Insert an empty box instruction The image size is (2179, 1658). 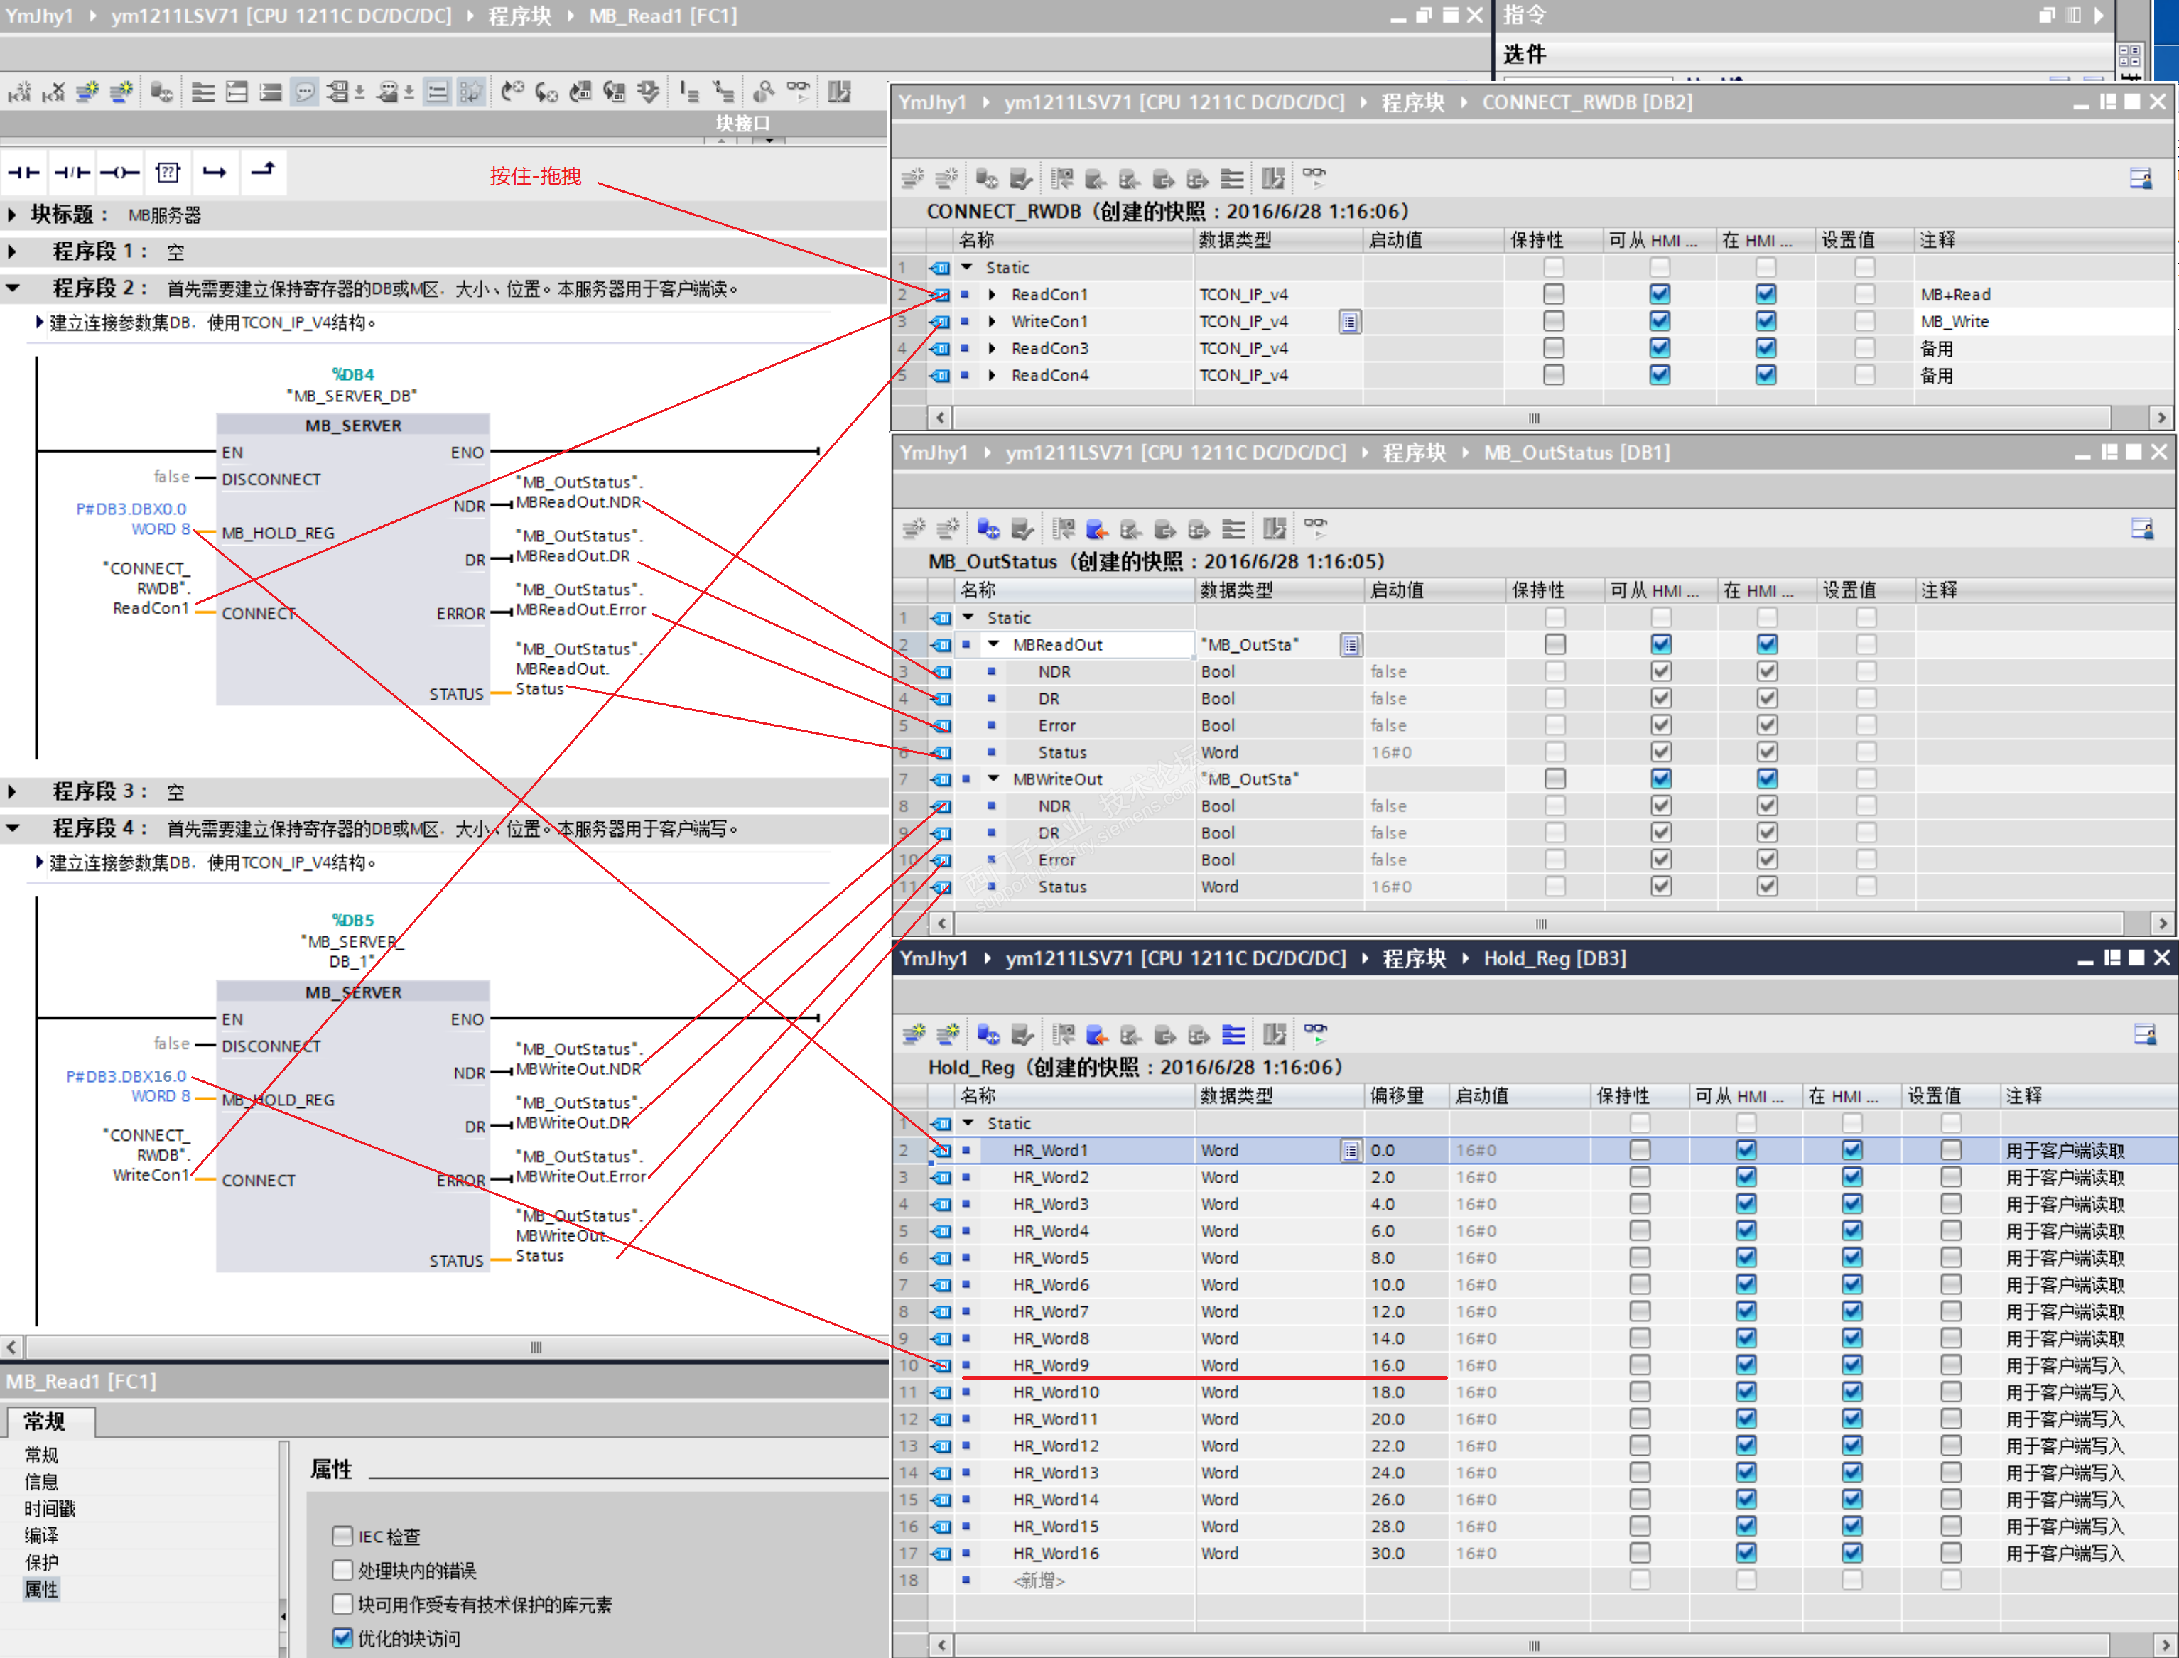(x=168, y=173)
